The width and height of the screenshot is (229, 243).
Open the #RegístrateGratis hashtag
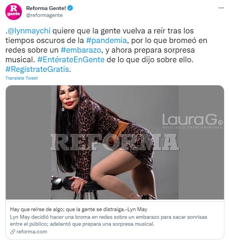pos(37,69)
